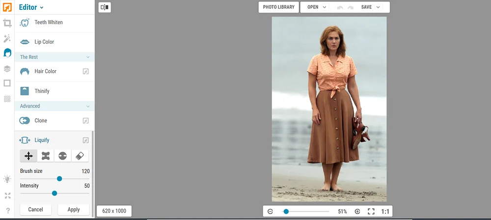The image size is (491, 220).
Task: Click the fit-to-screen icon
Action: 371,212
